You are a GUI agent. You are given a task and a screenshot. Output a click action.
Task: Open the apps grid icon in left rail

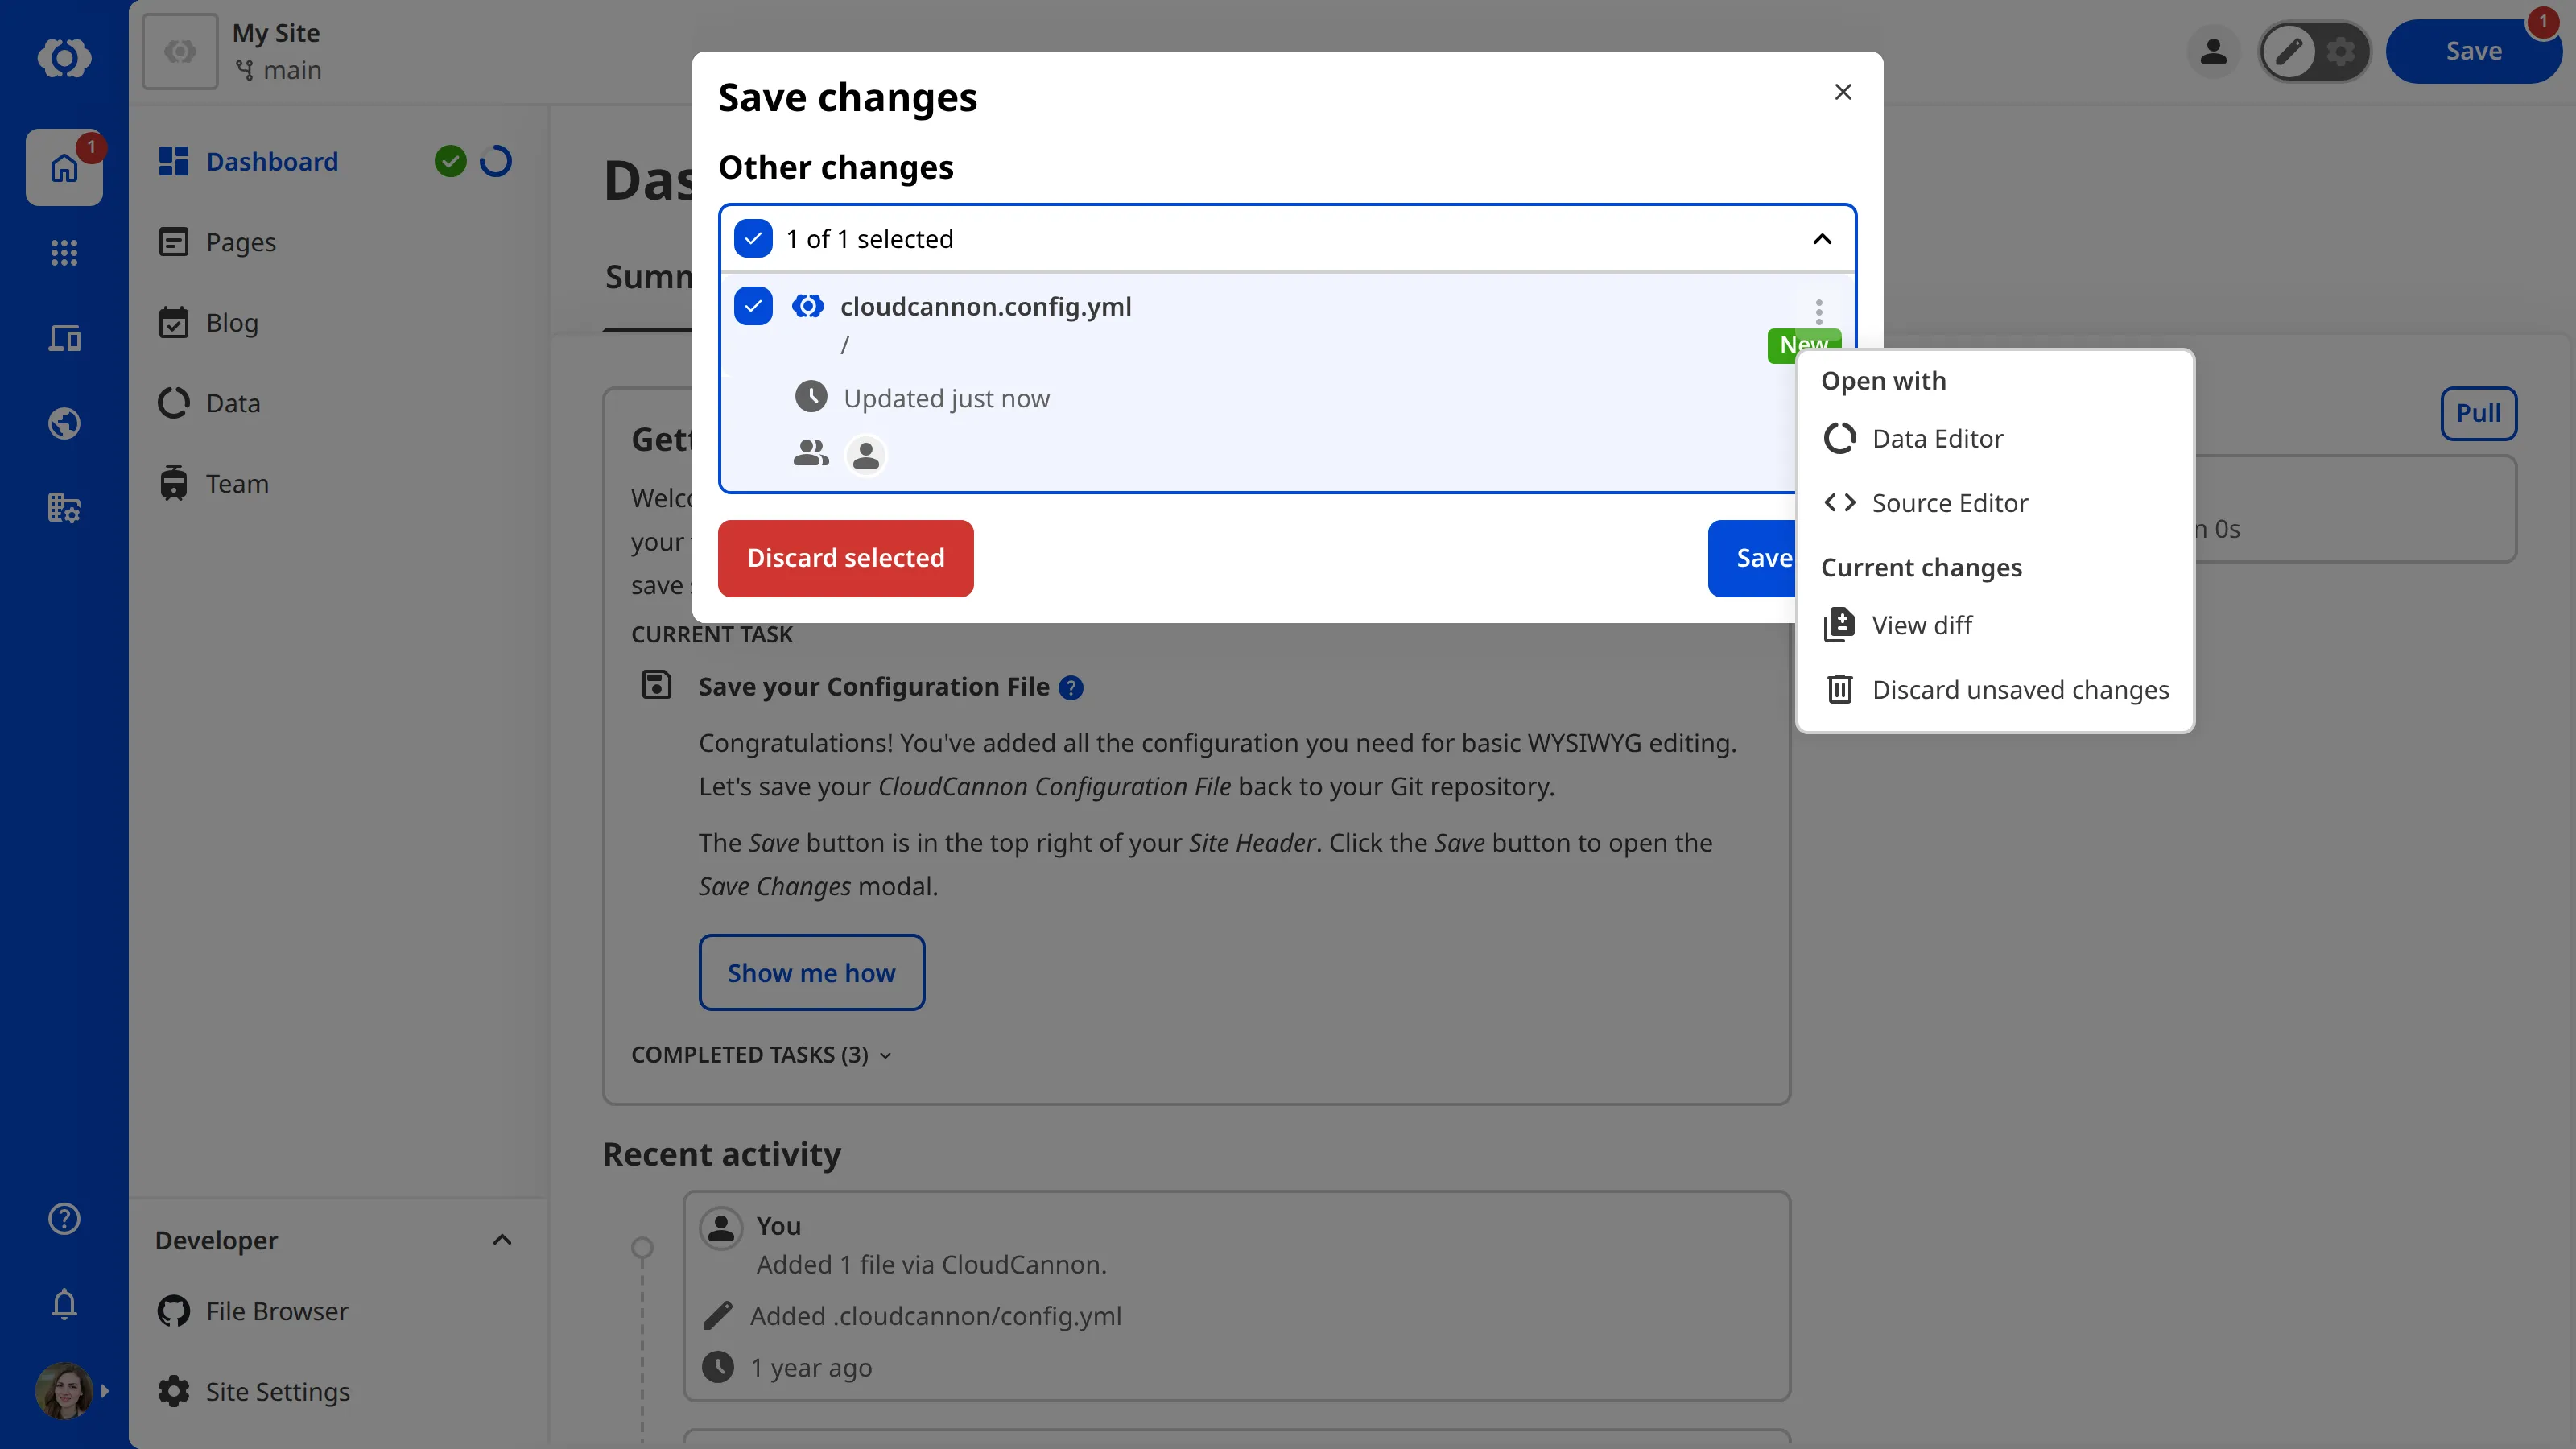click(64, 252)
